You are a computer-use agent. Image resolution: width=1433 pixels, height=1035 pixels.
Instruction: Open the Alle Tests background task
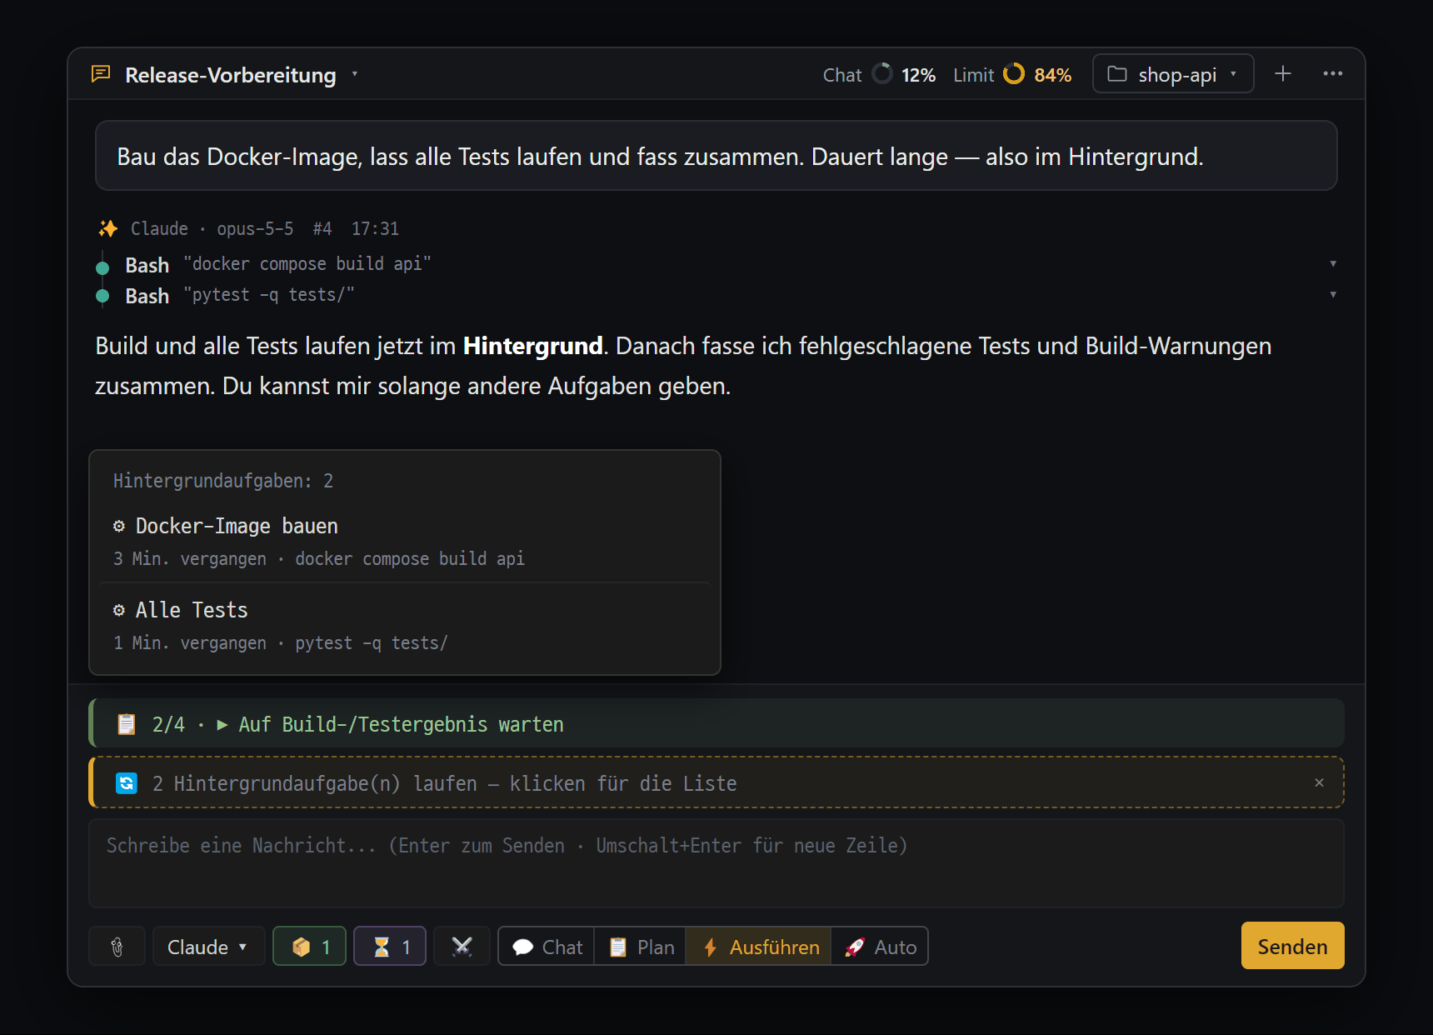pyautogui.click(x=405, y=626)
